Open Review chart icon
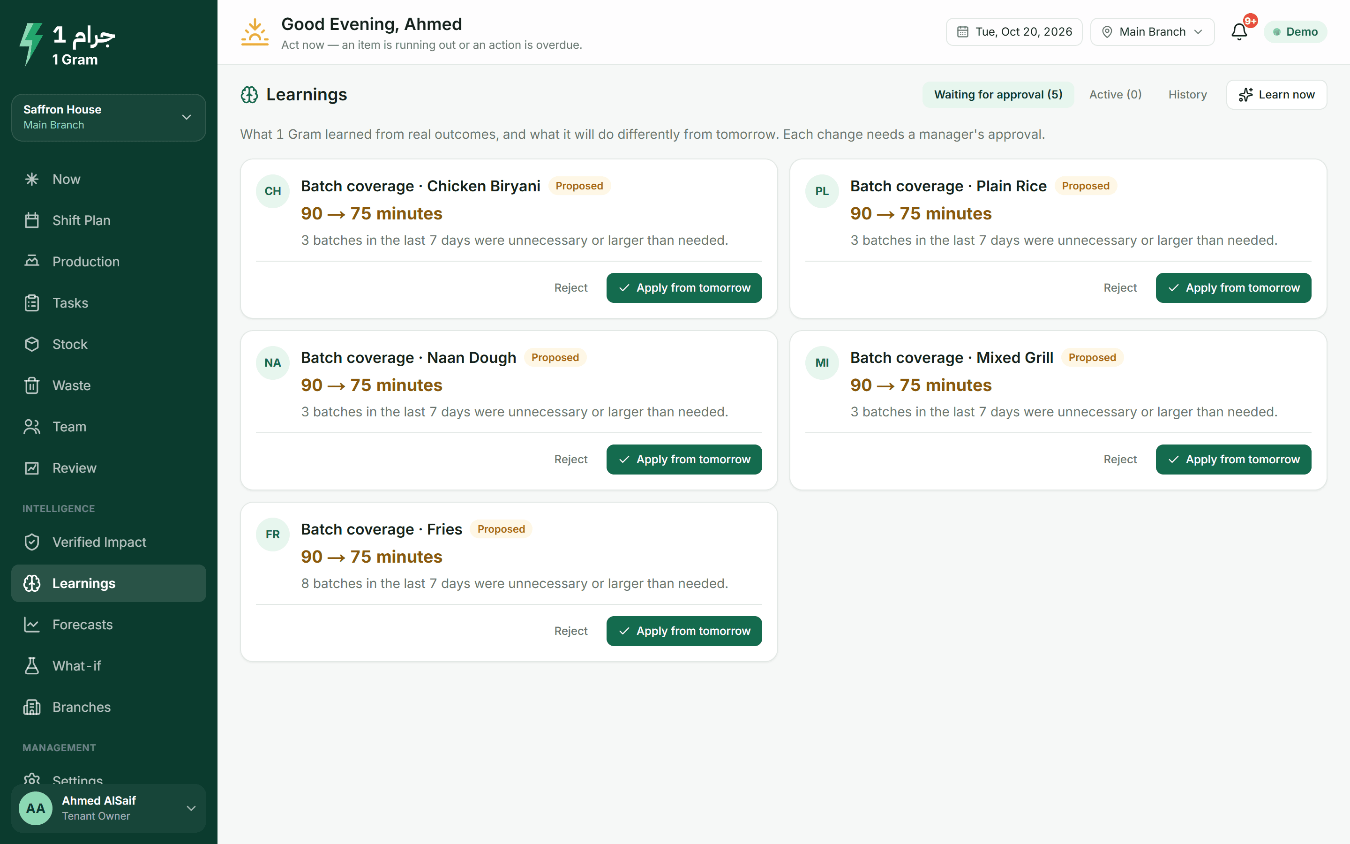The image size is (1350, 844). click(x=32, y=468)
